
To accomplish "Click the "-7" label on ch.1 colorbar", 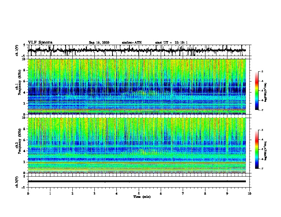I will 262,110.
